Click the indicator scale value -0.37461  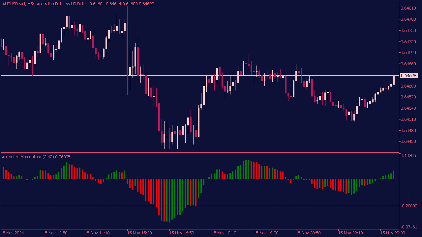click(x=408, y=227)
